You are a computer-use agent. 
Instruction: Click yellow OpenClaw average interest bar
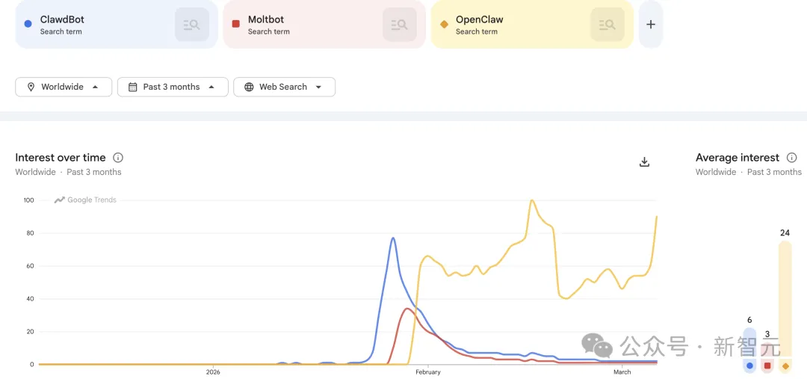pyautogui.click(x=785, y=299)
